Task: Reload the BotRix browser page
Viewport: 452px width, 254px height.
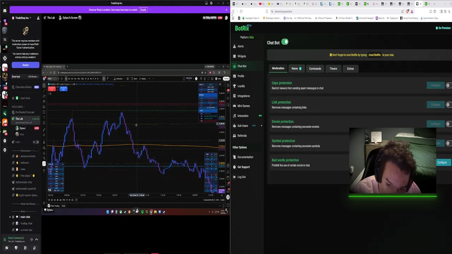Action: (x=241, y=11)
